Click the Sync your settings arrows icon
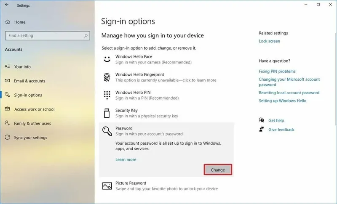 tap(7, 137)
